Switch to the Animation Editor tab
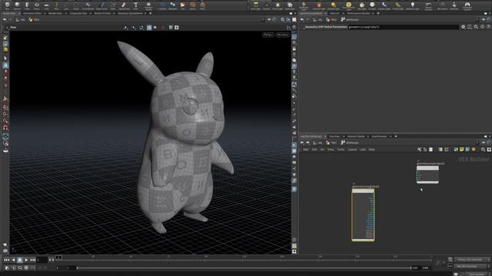The image size is (492, 276). point(32,14)
